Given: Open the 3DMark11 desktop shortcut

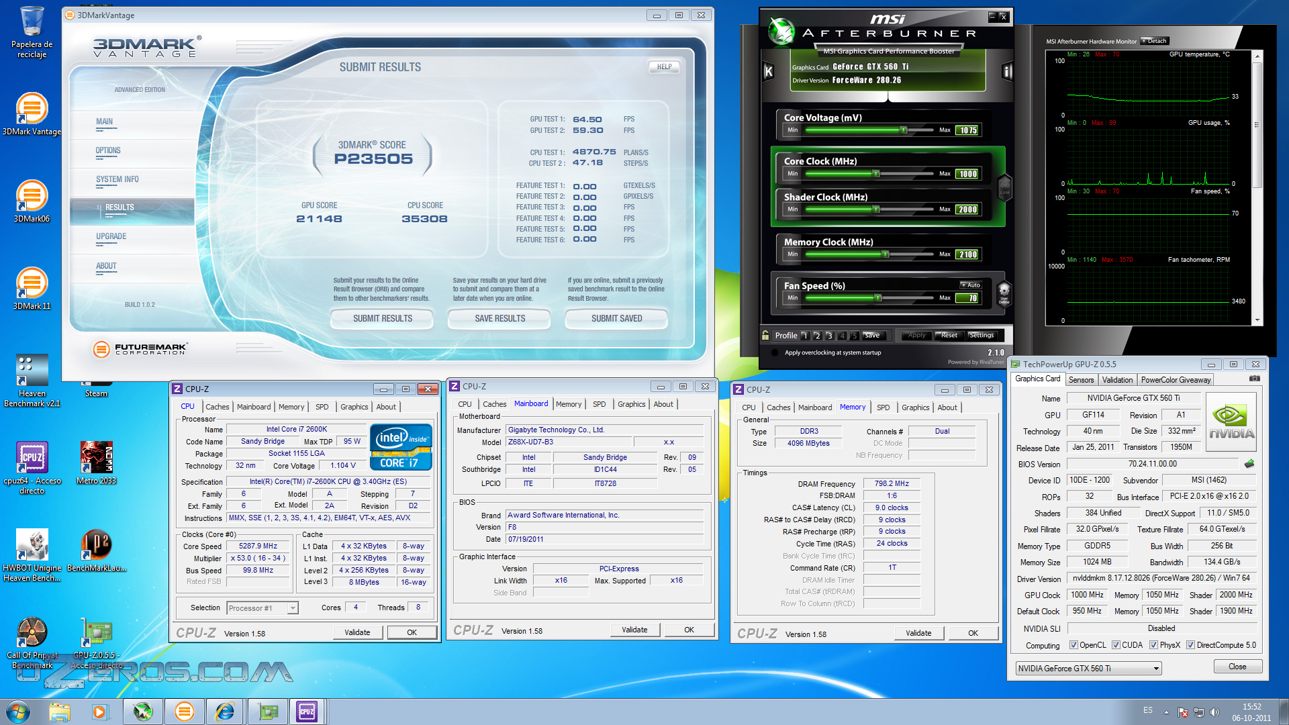Looking at the screenshot, I should tap(32, 289).
